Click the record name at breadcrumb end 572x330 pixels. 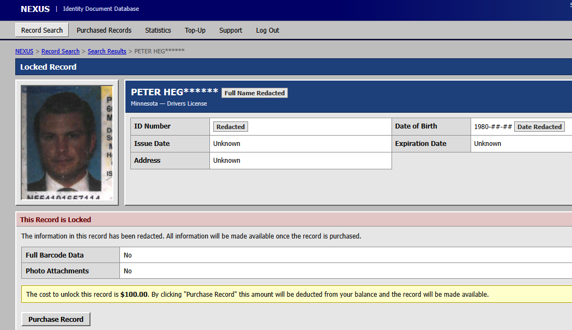click(x=159, y=51)
